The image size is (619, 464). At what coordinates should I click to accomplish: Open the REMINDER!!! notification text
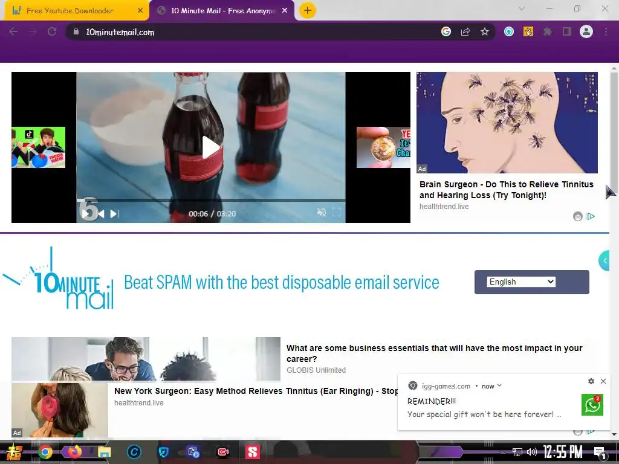pyautogui.click(x=432, y=401)
